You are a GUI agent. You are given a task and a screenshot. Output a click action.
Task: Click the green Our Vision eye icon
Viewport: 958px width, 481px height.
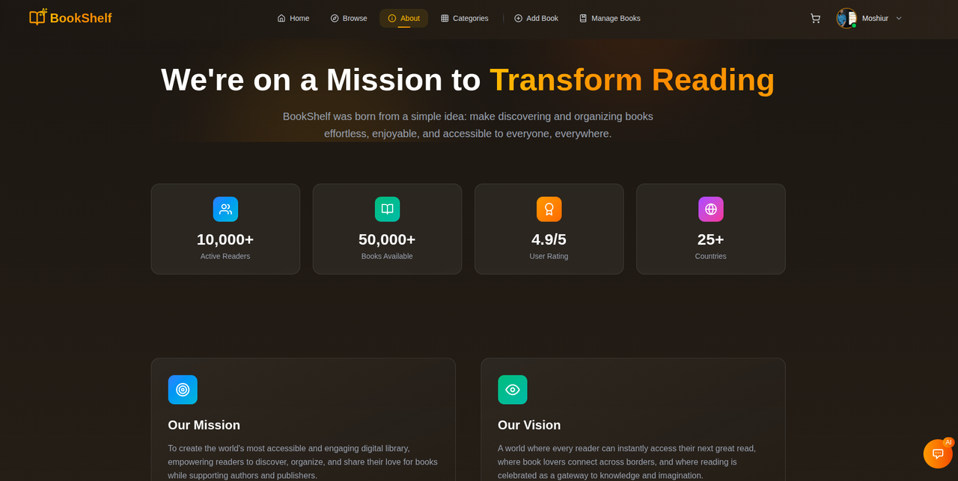tap(513, 390)
